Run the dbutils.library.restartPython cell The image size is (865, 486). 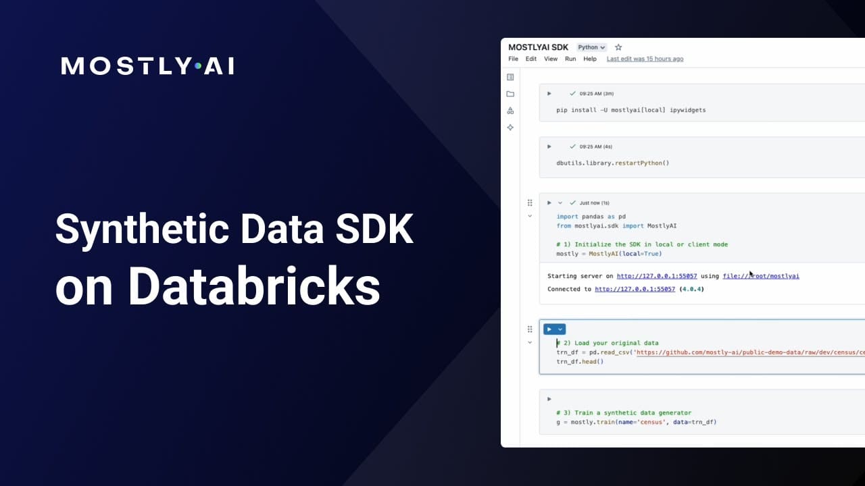(549, 146)
